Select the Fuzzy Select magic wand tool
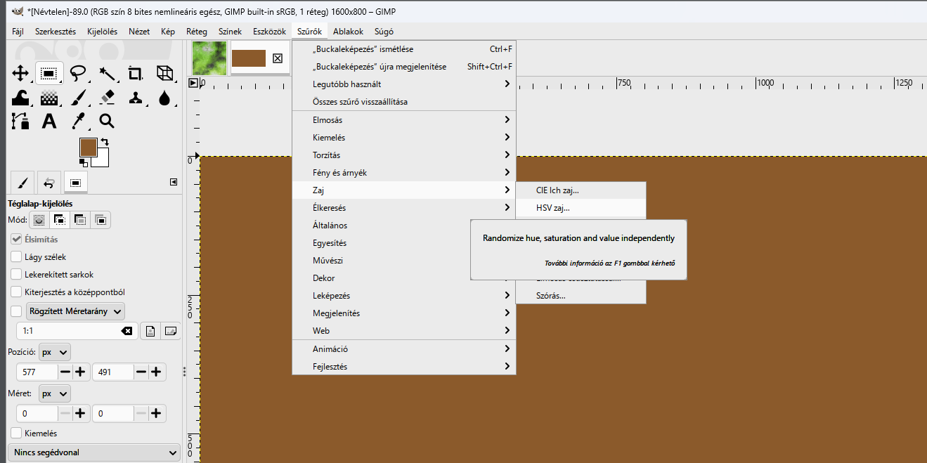The height and width of the screenshot is (463, 927). pyautogui.click(x=107, y=73)
